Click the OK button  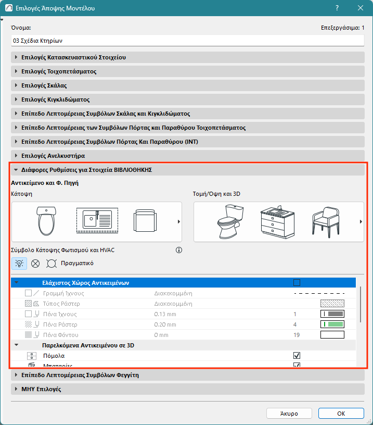[341, 414]
